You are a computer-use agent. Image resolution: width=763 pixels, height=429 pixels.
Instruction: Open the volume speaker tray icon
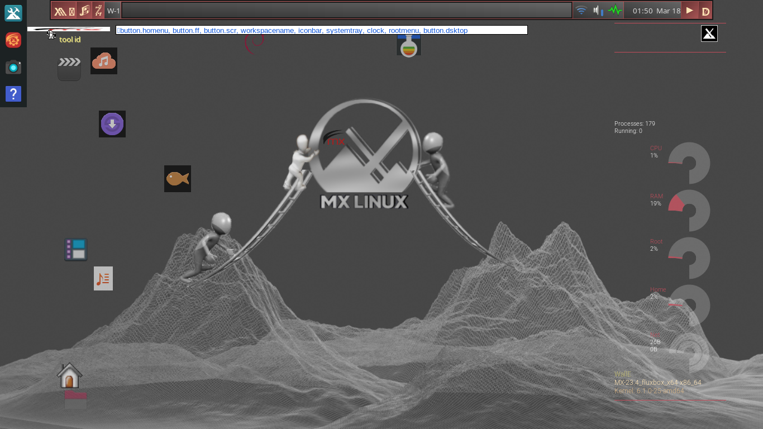598,11
